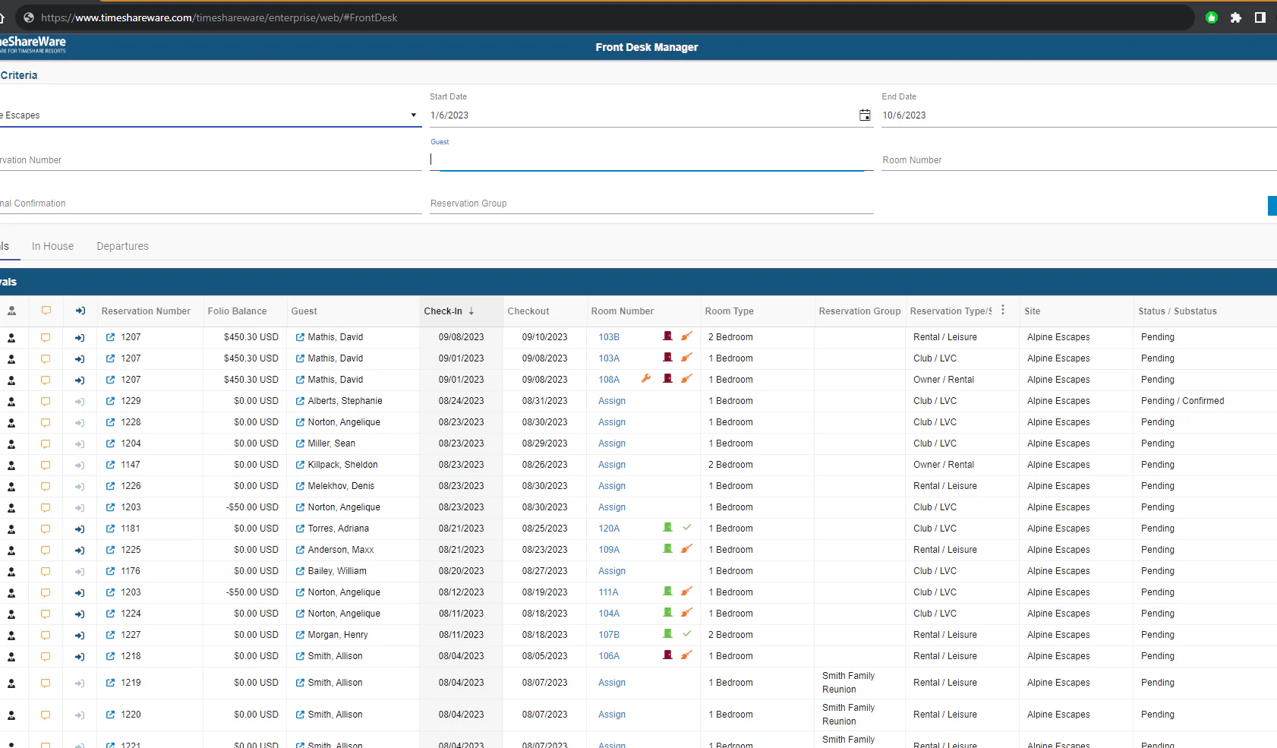Sort by Check-In column descending arrow
The height and width of the screenshot is (748, 1277).
click(471, 311)
